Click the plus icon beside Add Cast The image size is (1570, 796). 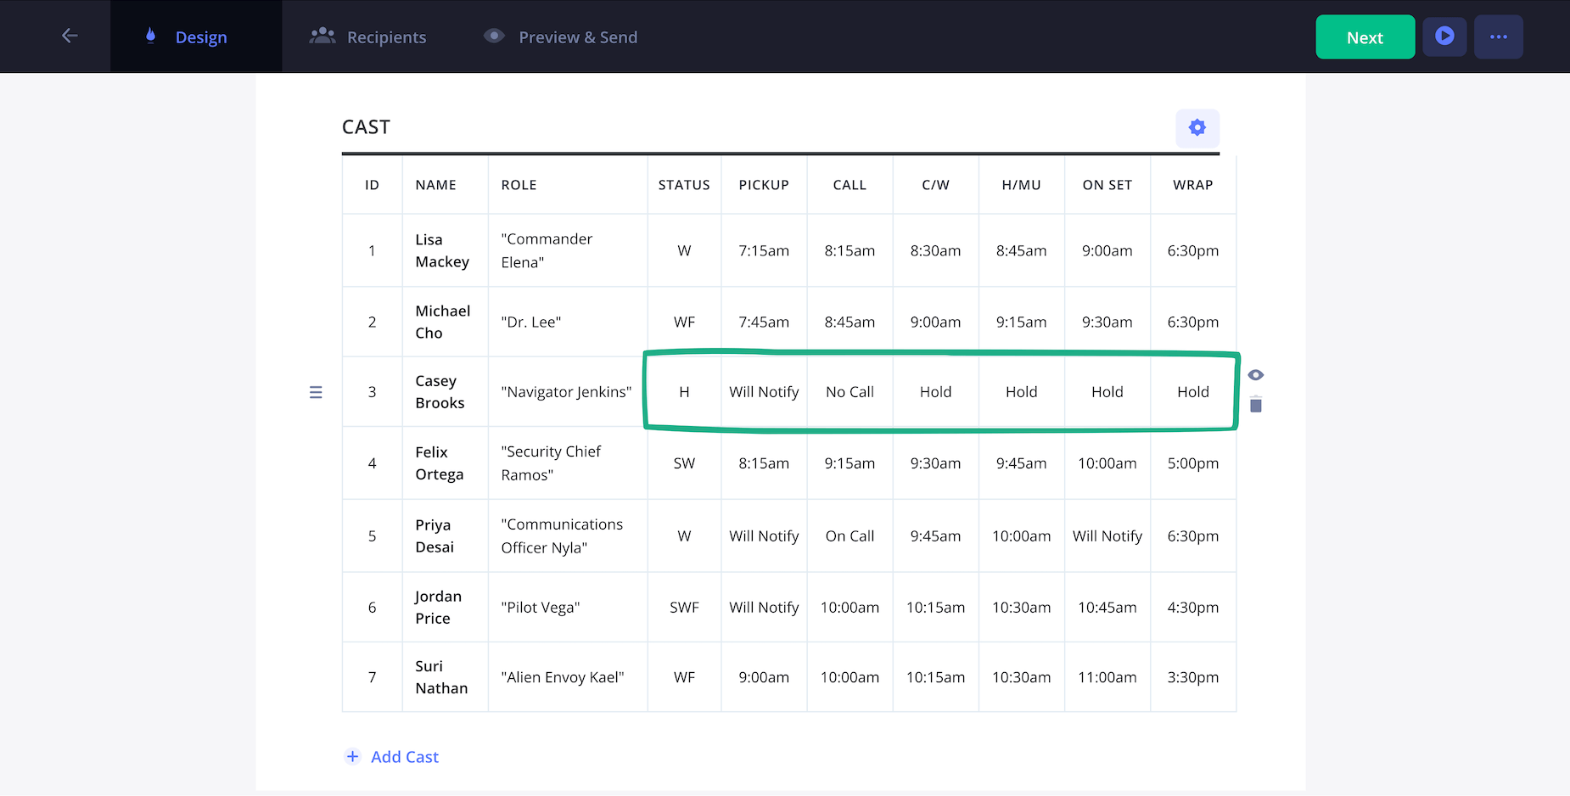(352, 756)
